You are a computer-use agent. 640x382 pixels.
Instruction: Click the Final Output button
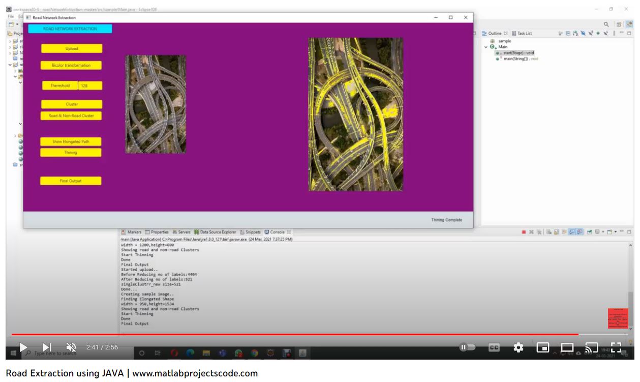click(x=71, y=181)
